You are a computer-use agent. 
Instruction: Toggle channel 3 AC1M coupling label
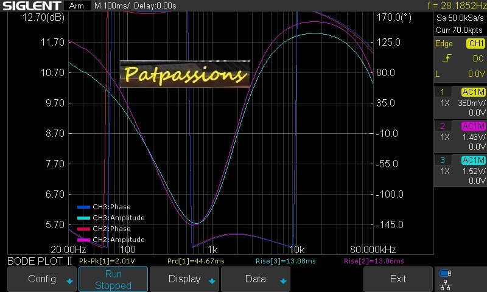[x=473, y=160]
